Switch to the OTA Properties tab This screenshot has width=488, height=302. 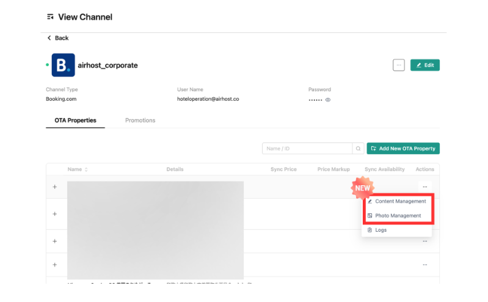tap(75, 120)
